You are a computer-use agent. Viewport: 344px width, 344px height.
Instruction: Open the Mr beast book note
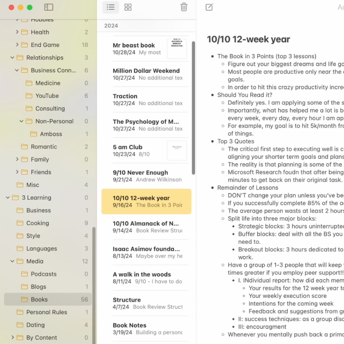(146, 49)
